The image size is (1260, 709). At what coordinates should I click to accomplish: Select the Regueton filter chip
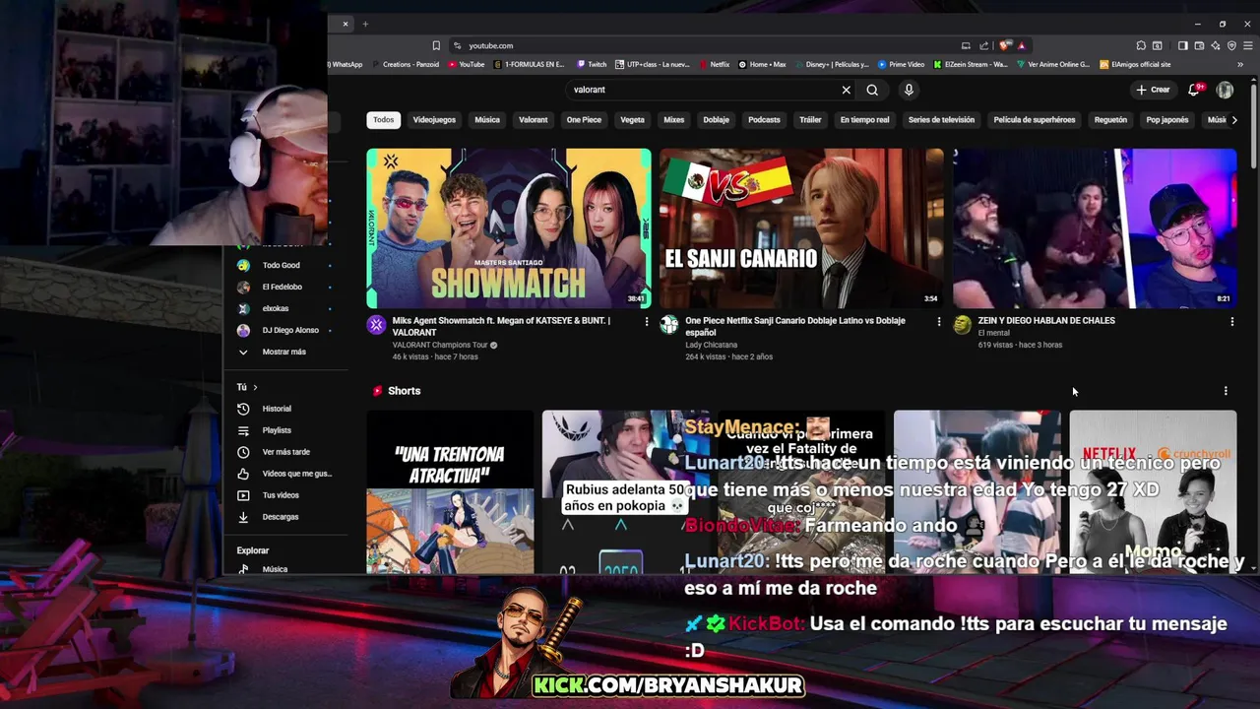[1110, 120]
